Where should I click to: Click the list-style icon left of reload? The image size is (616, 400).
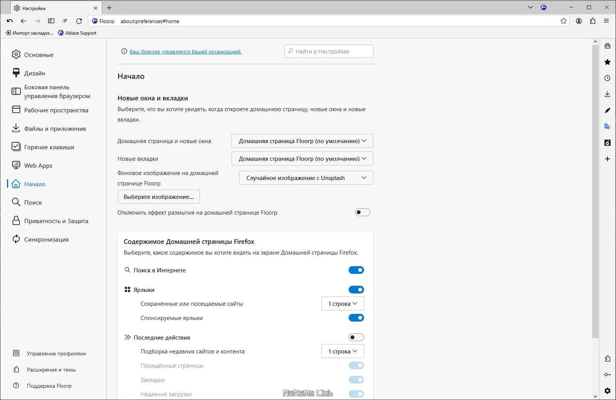point(65,21)
